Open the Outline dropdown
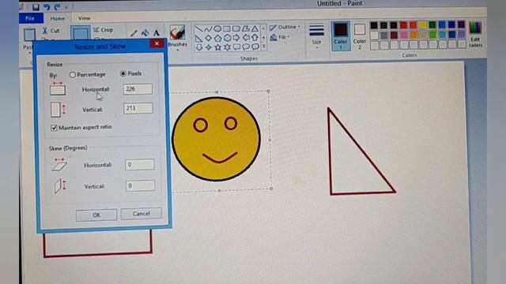The image size is (506, 284). click(x=285, y=27)
